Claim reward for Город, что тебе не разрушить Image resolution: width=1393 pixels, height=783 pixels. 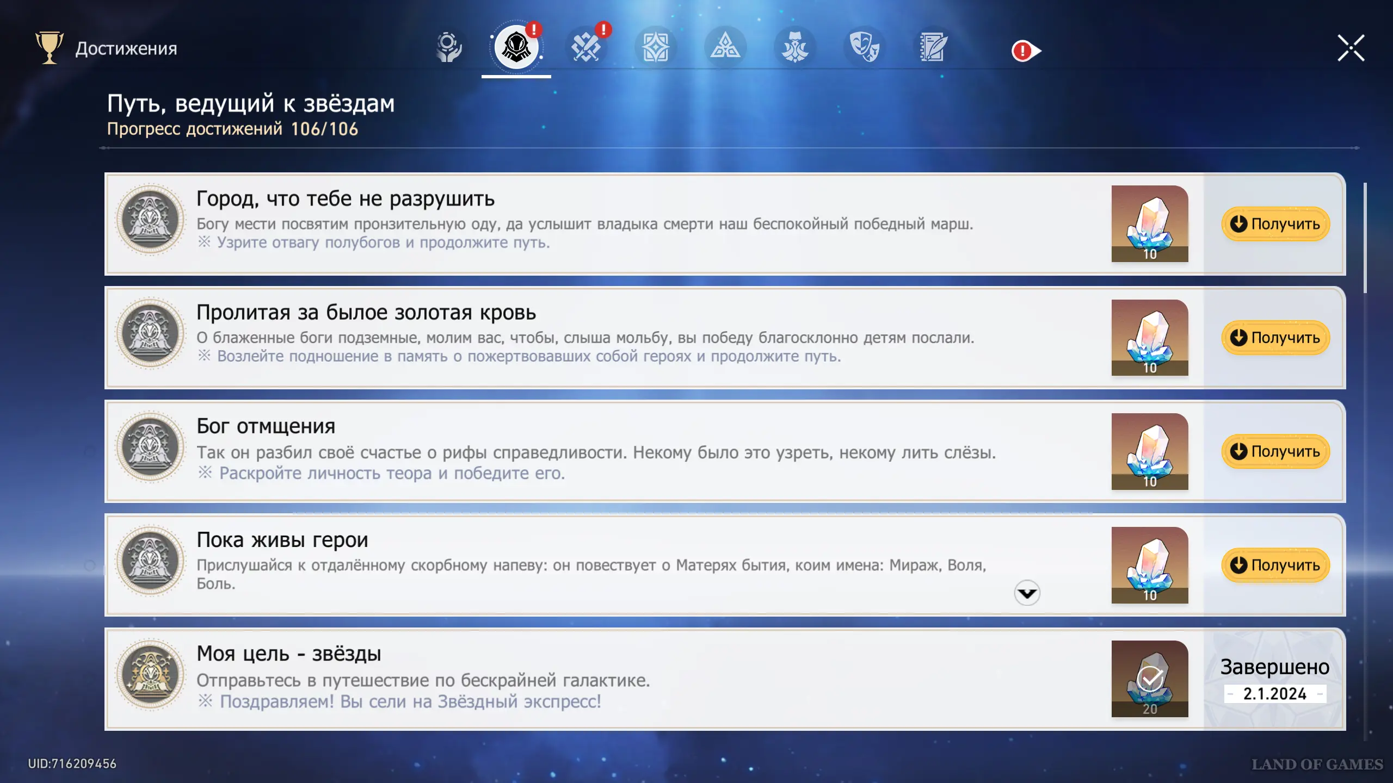[x=1275, y=223]
